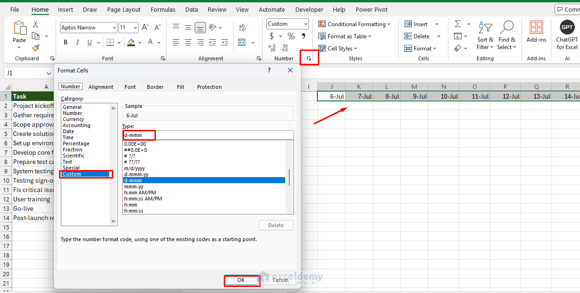Image resolution: width=580 pixels, height=293 pixels.
Task: Select Currency in Category list
Action: pos(73,119)
